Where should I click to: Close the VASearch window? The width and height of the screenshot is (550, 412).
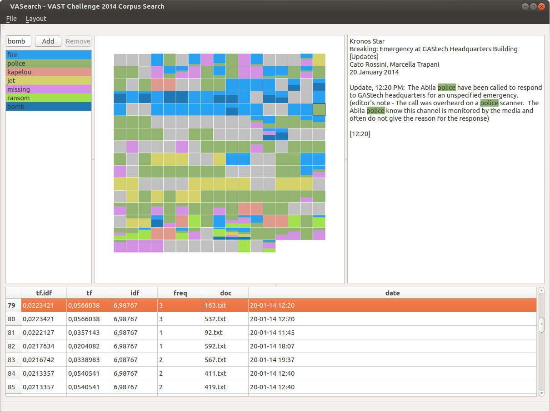pyautogui.click(x=541, y=6)
